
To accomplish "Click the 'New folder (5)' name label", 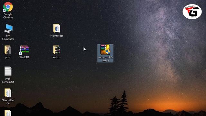I will pos(8,102).
